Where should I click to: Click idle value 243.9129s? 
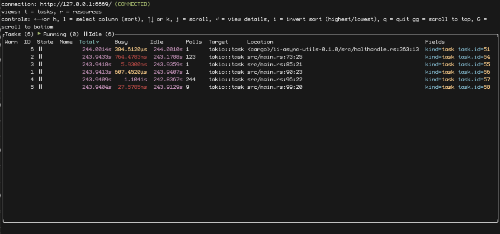(168, 87)
